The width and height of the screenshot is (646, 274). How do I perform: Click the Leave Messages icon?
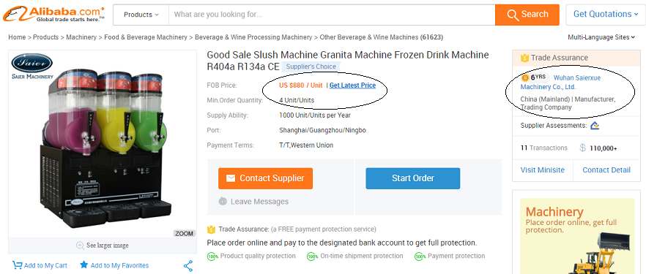(x=223, y=201)
